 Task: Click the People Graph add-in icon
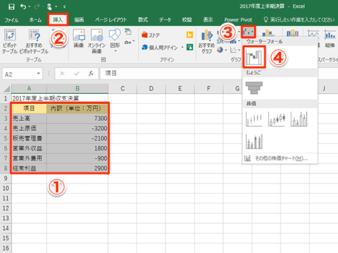click(x=190, y=47)
